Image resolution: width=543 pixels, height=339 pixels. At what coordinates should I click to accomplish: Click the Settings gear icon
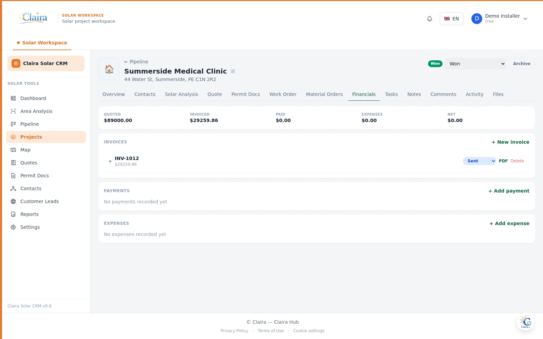(13, 227)
